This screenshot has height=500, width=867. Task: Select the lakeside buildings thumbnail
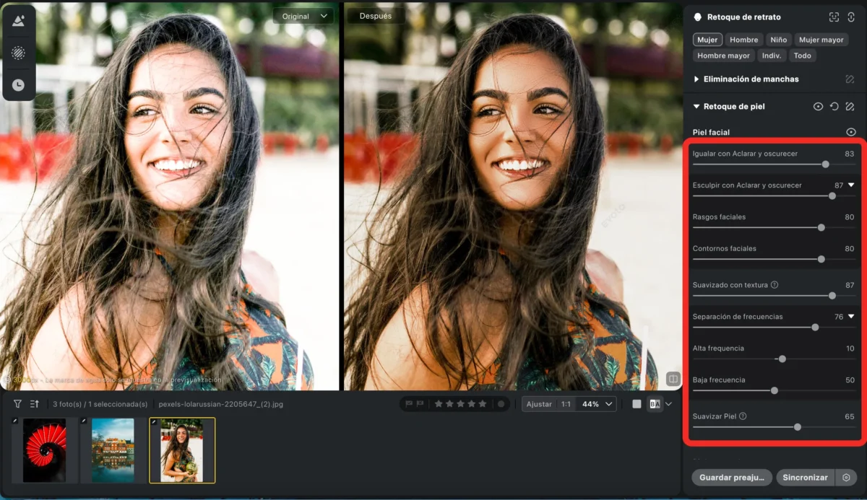point(113,450)
